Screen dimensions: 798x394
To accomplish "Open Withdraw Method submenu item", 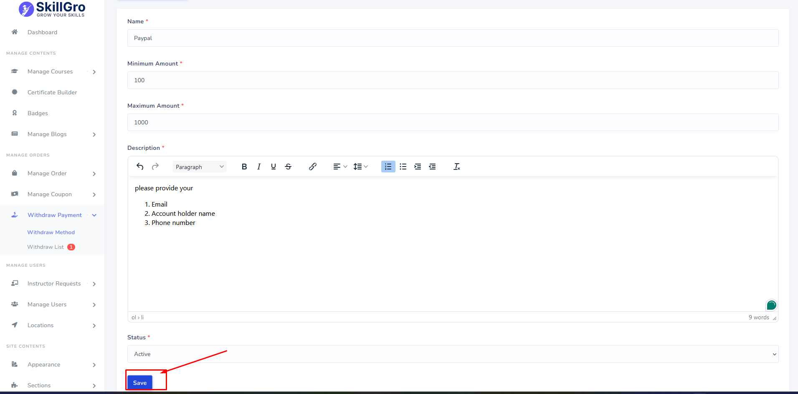I will 51,232.
